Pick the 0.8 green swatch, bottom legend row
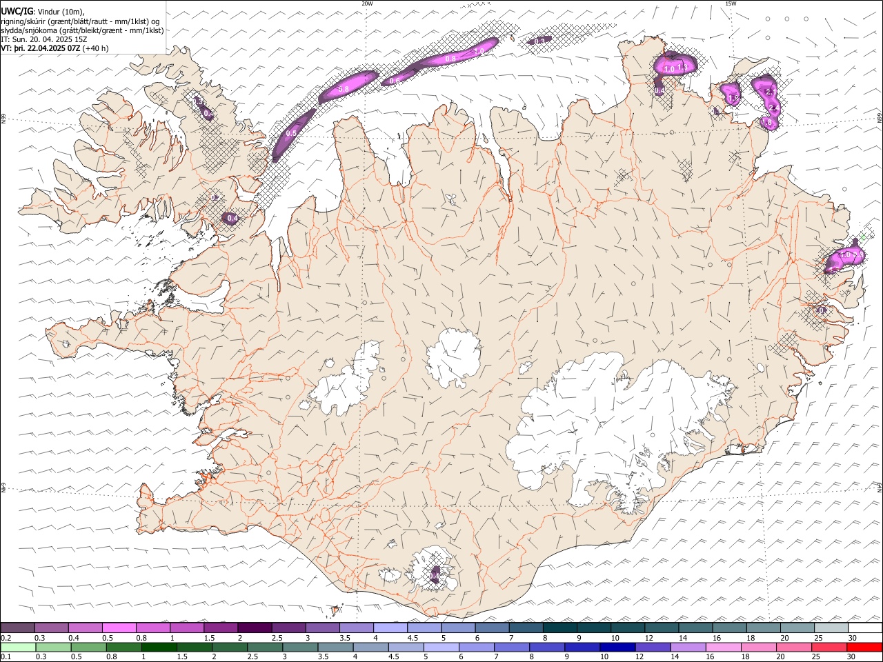883x662 pixels. tap(124, 647)
